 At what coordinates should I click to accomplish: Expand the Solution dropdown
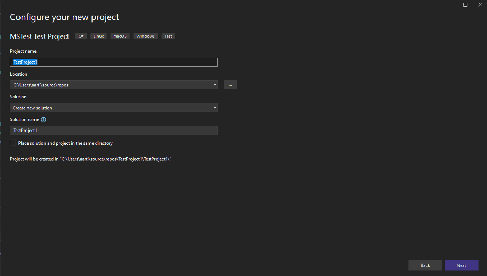coord(215,108)
